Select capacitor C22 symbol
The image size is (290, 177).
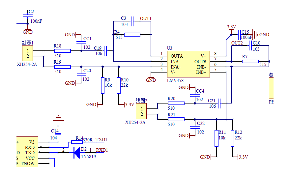pyautogui.click(x=195, y=127)
